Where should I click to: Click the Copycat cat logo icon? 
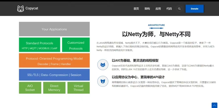(21, 9)
